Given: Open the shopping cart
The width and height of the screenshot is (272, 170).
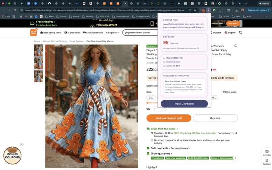Looking at the screenshot, I should 240,33.
